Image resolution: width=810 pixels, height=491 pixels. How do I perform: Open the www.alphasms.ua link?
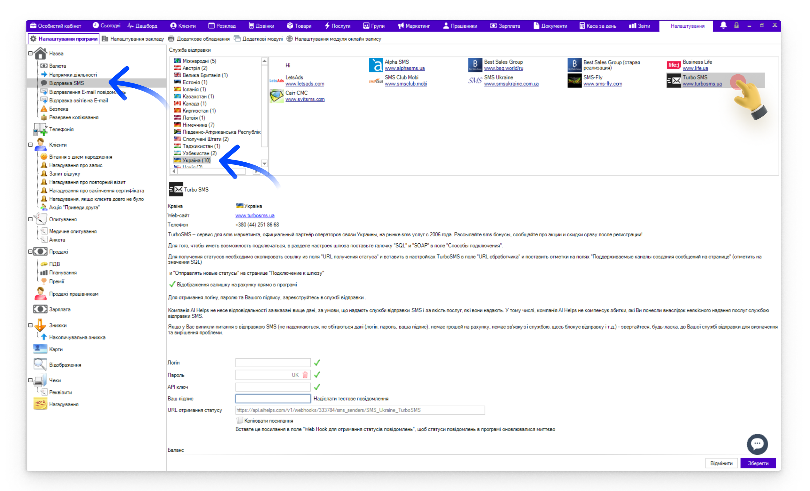[x=405, y=68]
